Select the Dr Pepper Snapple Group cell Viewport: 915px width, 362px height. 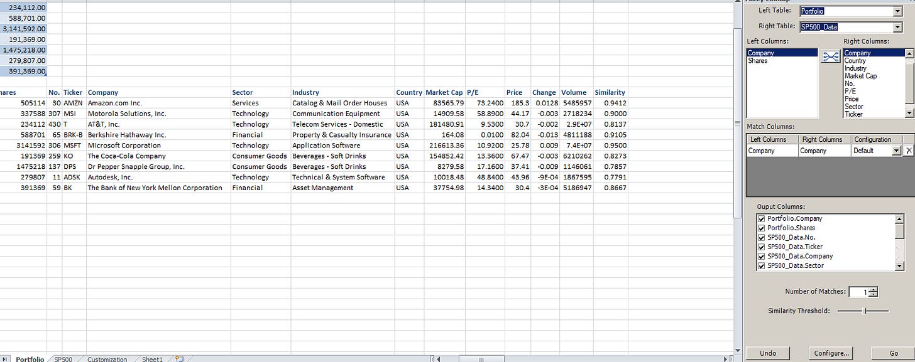[158, 167]
